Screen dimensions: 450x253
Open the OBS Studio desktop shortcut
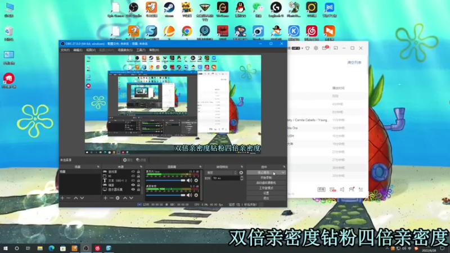[x=133, y=10]
